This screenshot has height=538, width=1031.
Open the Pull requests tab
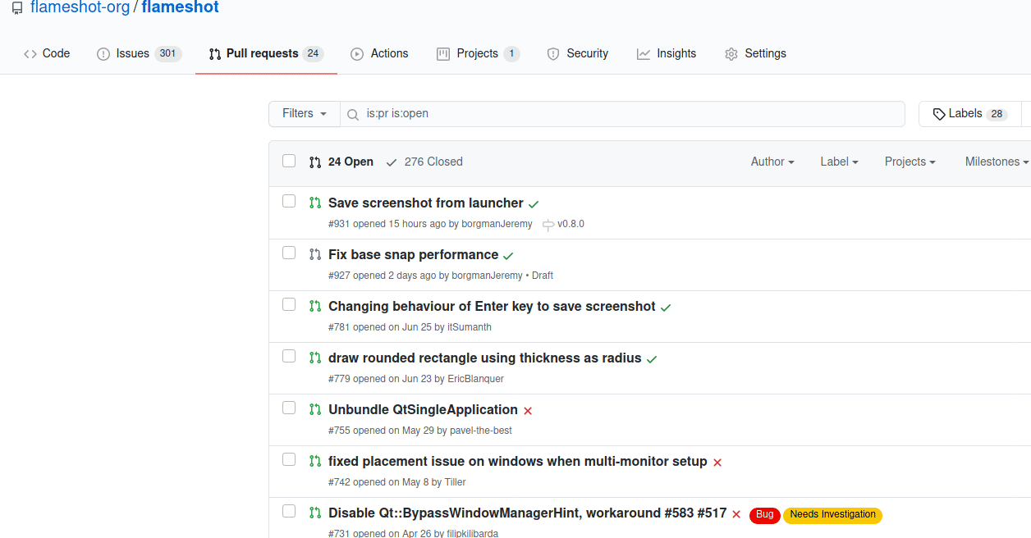point(266,53)
